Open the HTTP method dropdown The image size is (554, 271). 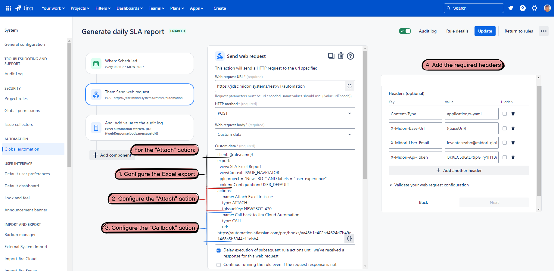(x=285, y=113)
